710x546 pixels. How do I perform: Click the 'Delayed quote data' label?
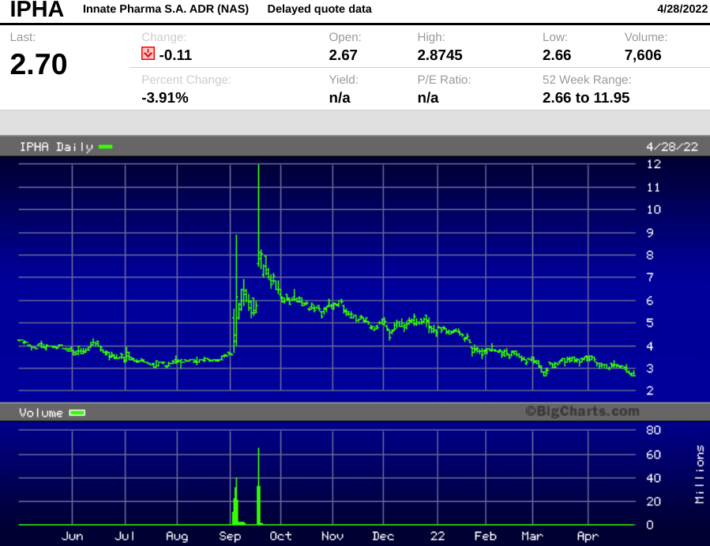[x=319, y=9]
